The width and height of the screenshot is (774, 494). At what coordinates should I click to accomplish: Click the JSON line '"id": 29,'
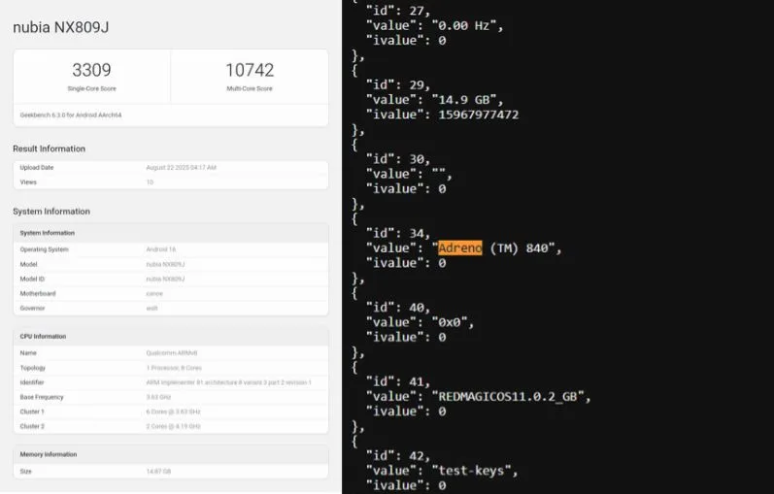[x=398, y=84]
